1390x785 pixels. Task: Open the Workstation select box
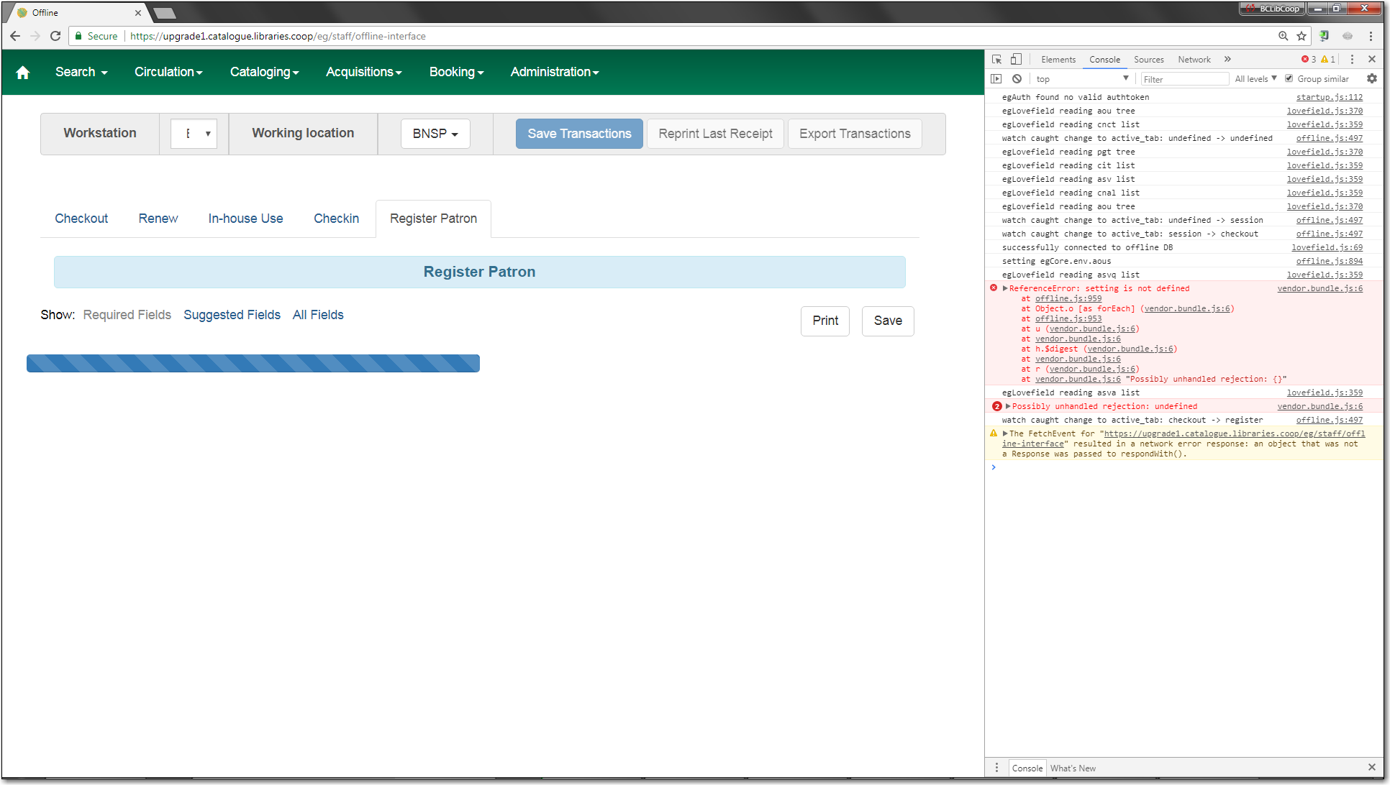coord(194,134)
